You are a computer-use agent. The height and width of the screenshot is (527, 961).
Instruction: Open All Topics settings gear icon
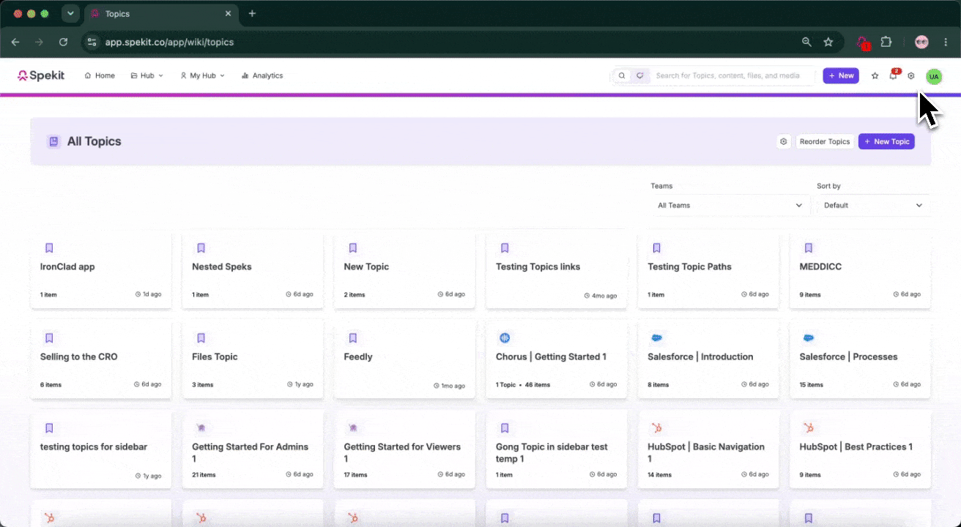(x=784, y=141)
